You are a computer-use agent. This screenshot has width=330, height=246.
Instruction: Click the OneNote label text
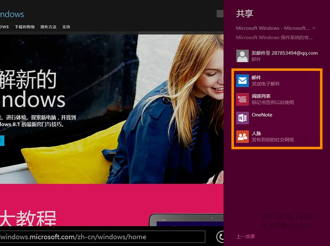pyautogui.click(x=262, y=115)
